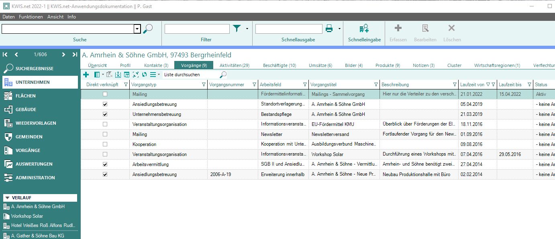This screenshot has height=239, width=555.
Task: Click into the Filter text box
Action: [x=197, y=29]
